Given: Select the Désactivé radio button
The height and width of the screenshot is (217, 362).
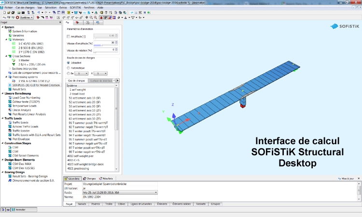Looking at the screenshot, I should [69, 63].
